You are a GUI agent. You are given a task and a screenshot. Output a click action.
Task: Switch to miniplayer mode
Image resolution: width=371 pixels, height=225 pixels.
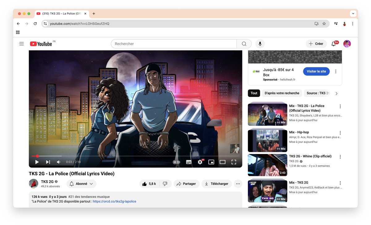point(211,162)
